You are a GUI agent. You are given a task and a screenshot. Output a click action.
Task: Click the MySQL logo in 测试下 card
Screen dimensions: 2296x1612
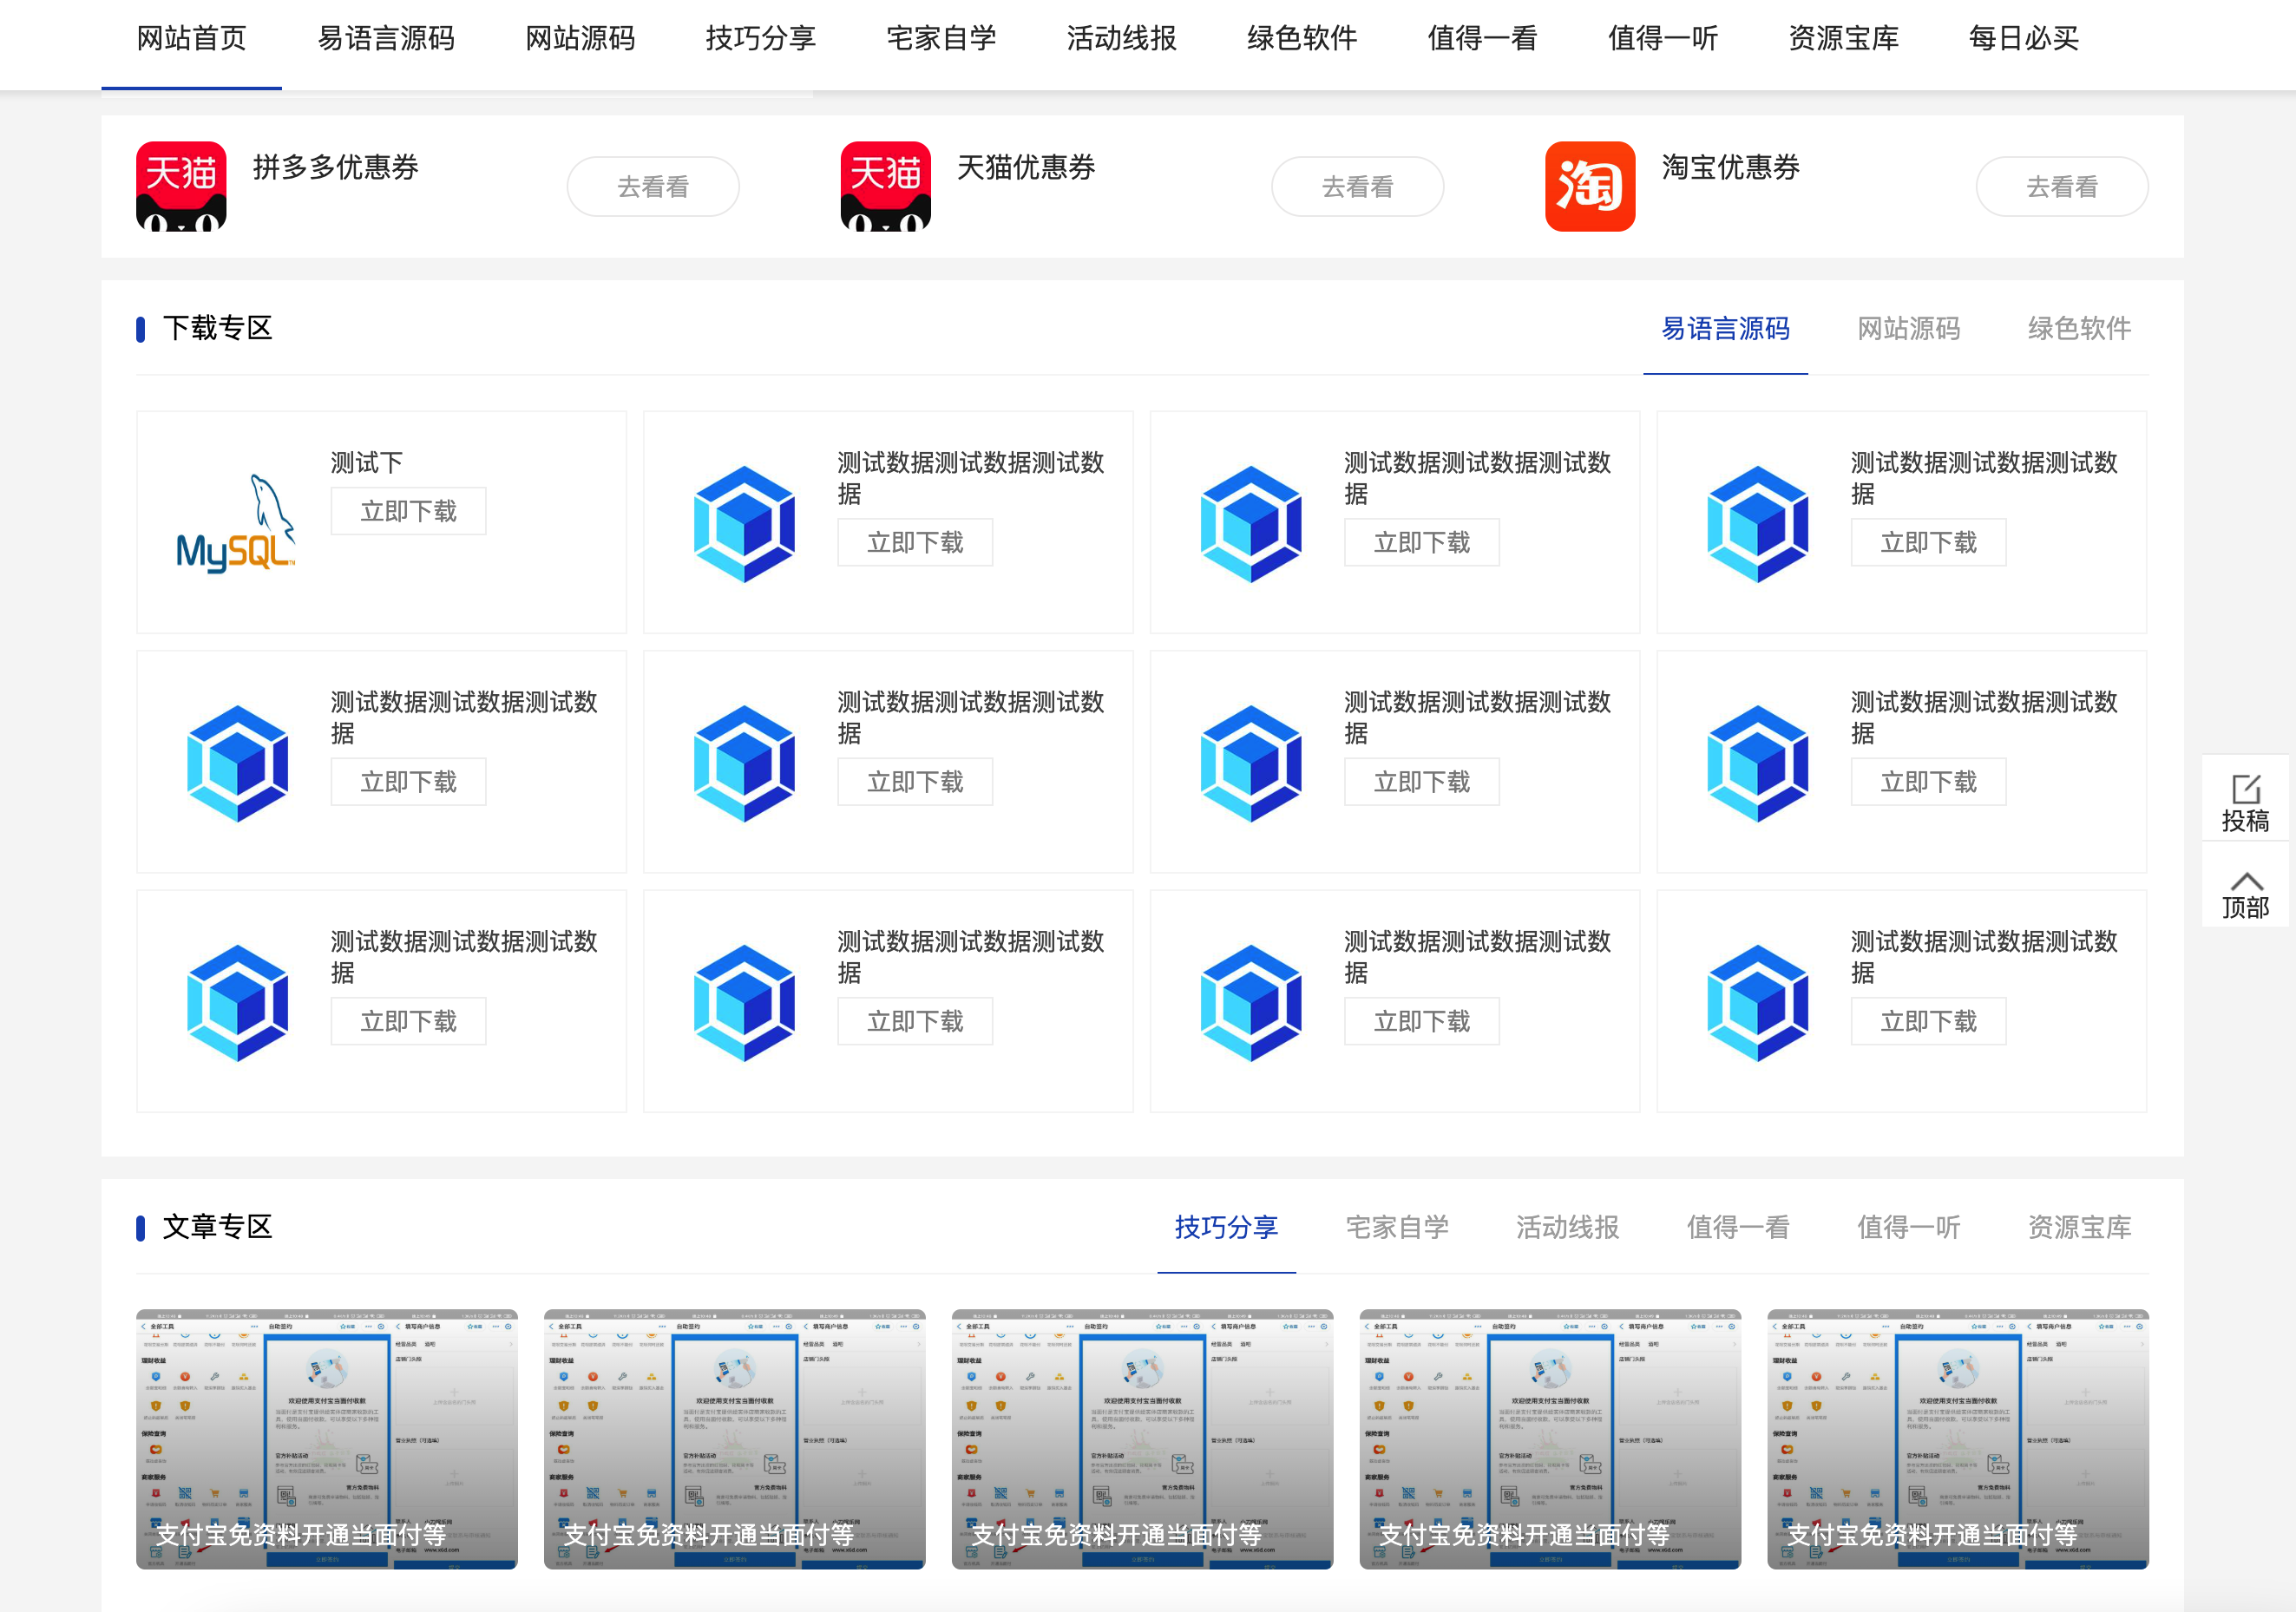236,523
